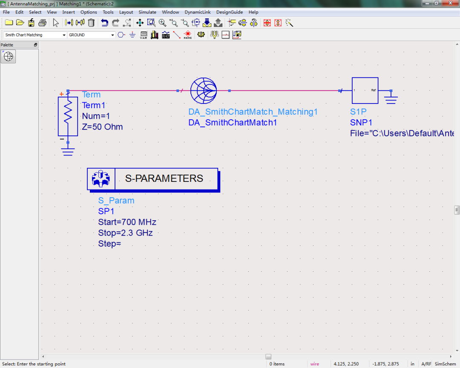Click the deactivate and short icon

pos(278,23)
